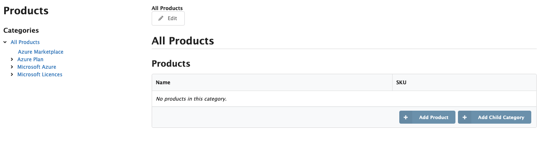The height and width of the screenshot is (153, 543).
Task: Open the Azure Marketplace category
Action: pos(41,52)
